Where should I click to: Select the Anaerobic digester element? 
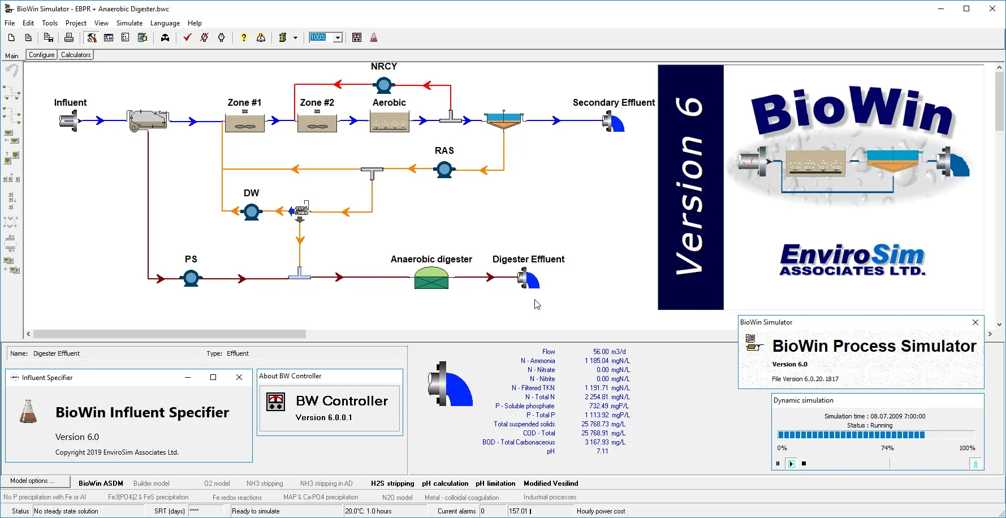click(x=431, y=278)
